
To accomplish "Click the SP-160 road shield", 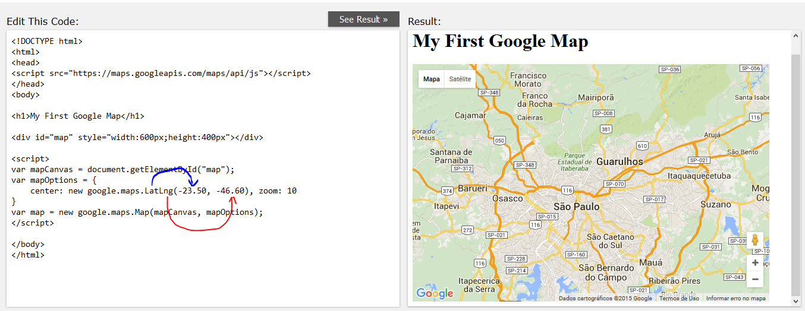I will [x=577, y=255].
